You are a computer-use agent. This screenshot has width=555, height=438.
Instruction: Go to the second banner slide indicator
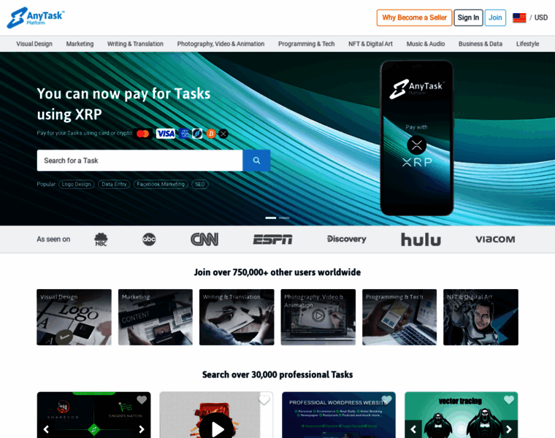pyautogui.click(x=284, y=218)
